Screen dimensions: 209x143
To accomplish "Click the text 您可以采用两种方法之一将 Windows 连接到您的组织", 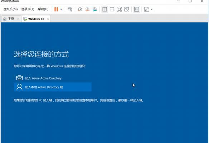I will click(50, 66).
